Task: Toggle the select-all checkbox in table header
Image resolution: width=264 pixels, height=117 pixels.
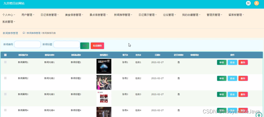Action: (x=5, y=55)
